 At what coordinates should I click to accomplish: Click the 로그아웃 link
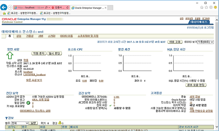pos(206,18)
